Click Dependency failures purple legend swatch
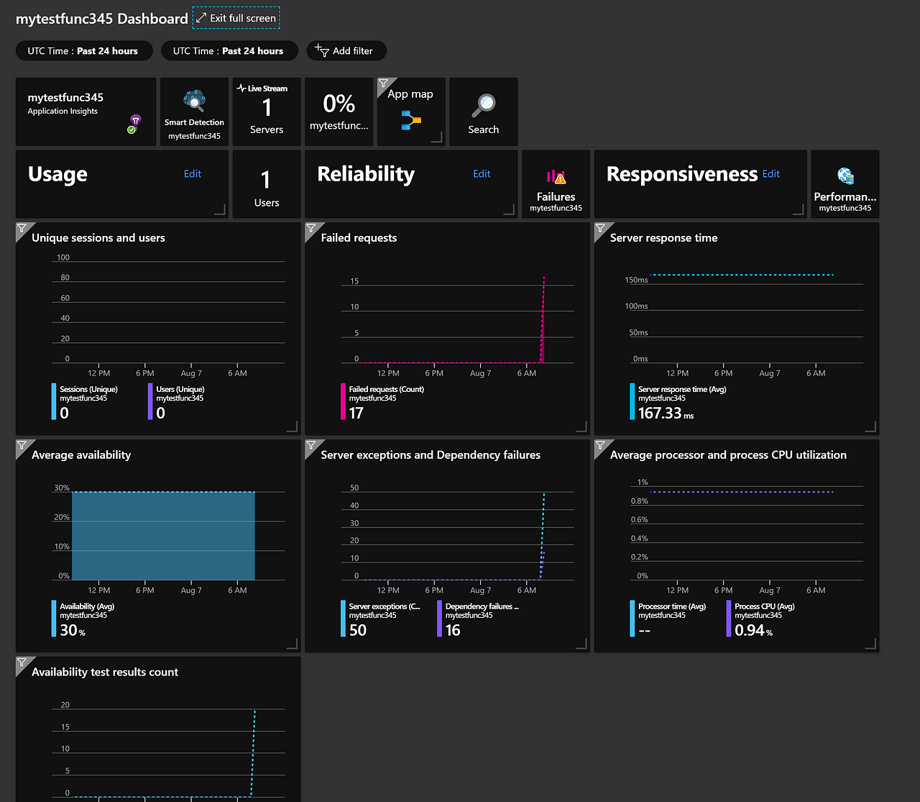Image resolution: width=920 pixels, height=802 pixels. (x=439, y=619)
